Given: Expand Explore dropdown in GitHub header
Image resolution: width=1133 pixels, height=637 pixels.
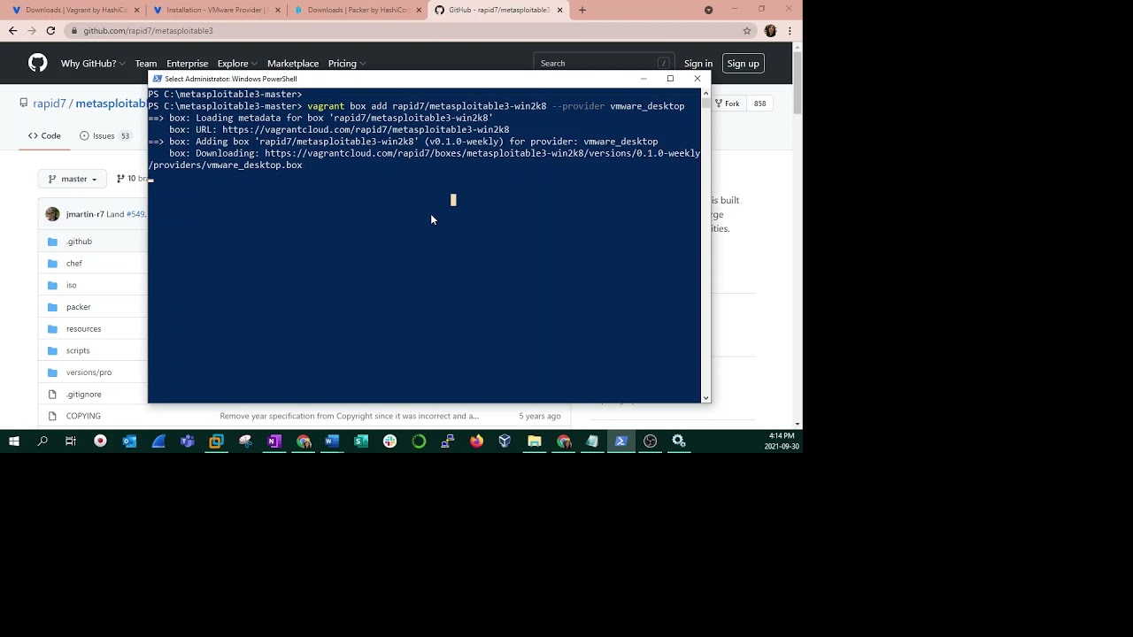Looking at the screenshot, I should click(x=237, y=64).
